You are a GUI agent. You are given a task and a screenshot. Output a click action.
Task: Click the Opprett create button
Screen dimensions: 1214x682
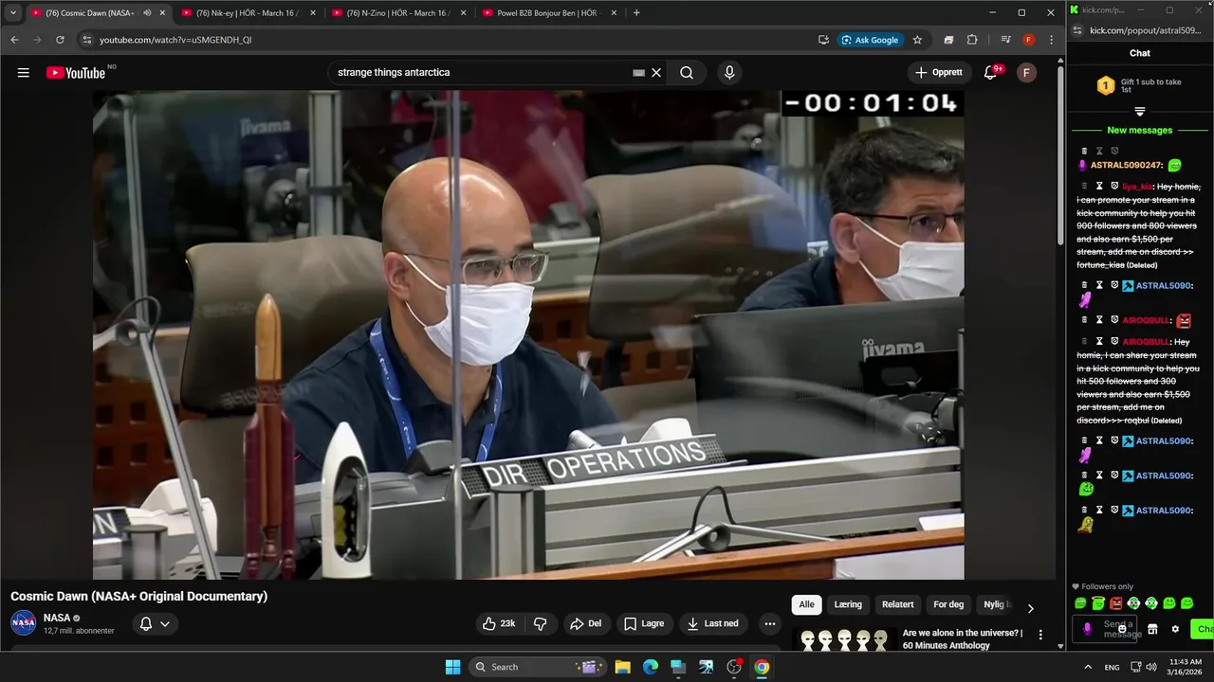coord(939,73)
